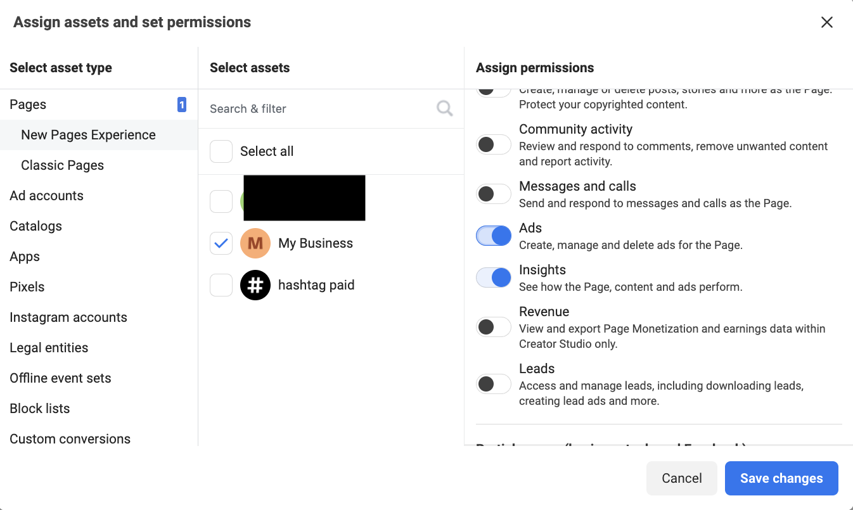
Task: Switch on the Leads toggle
Action: [x=494, y=384]
